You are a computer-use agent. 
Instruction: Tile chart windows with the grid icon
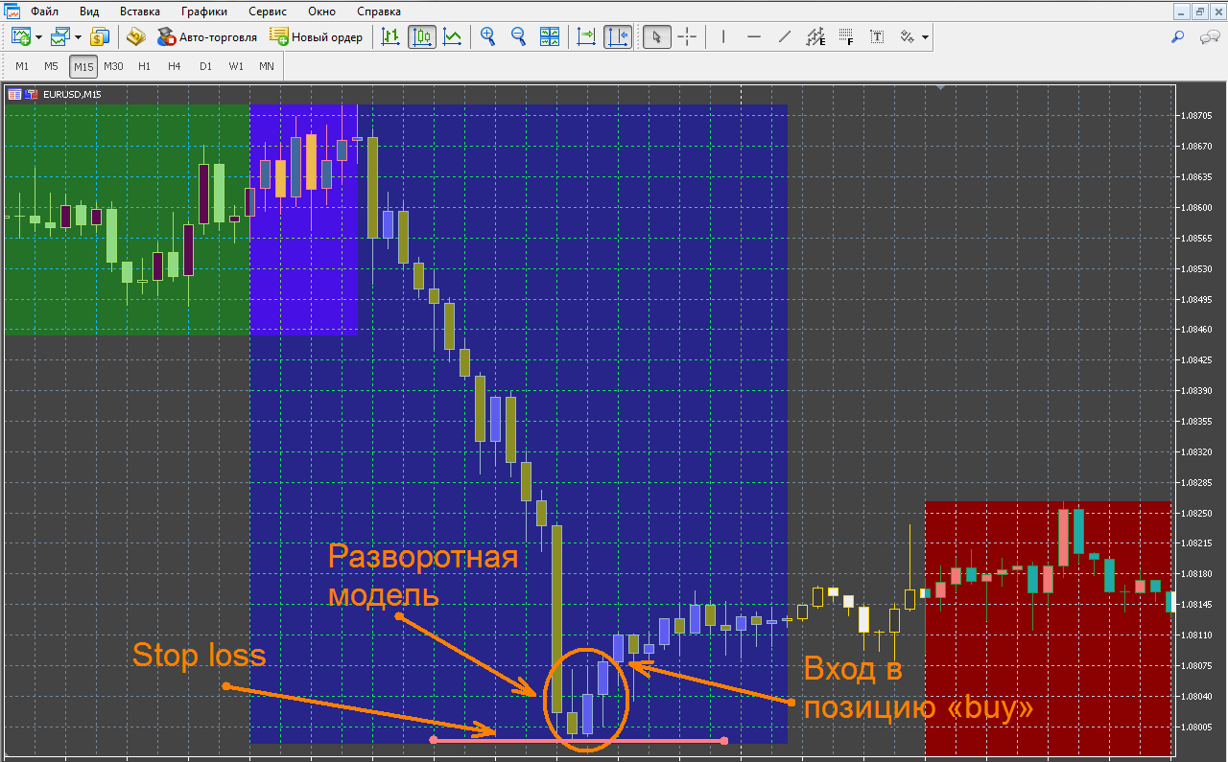coord(550,37)
